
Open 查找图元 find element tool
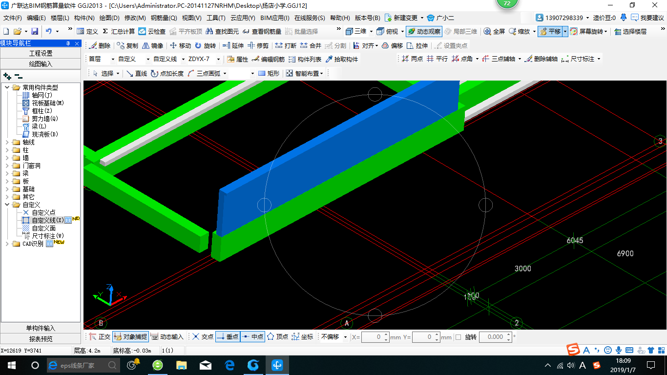(222, 31)
